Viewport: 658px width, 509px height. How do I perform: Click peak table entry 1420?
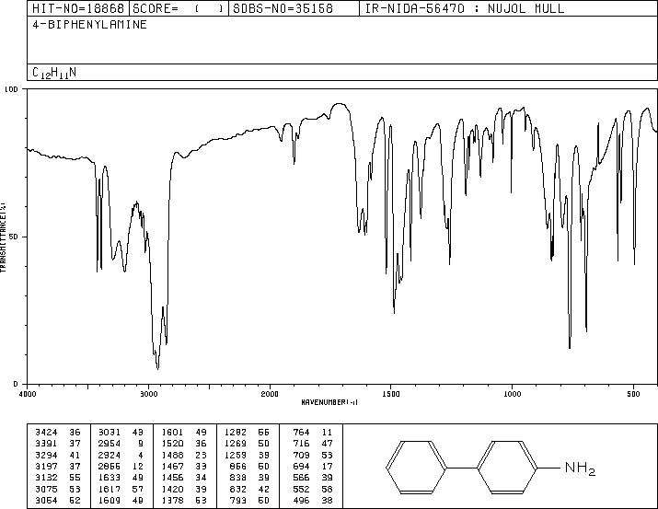pos(184,490)
